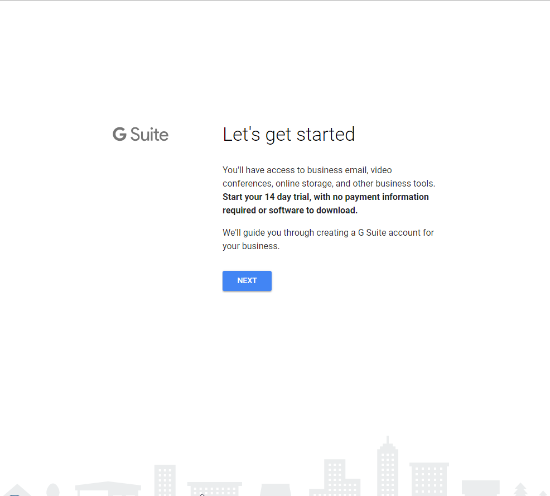Viewport: 550px width, 496px height.
Task: Click the "We'll guide you through creating" paragraph
Action: (x=329, y=239)
